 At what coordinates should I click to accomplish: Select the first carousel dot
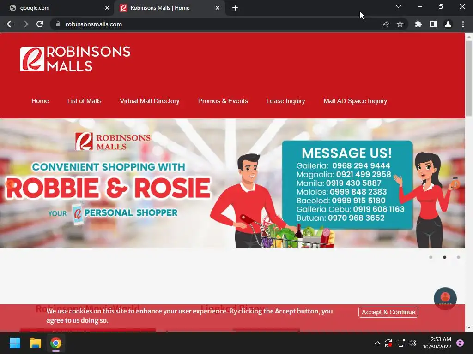(431, 257)
